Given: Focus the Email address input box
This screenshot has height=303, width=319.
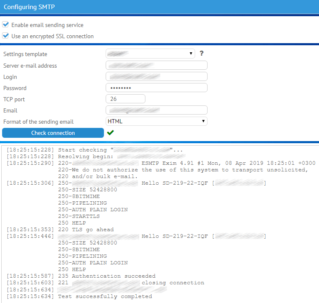Looking at the screenshot, I should (x=156, y=110).
